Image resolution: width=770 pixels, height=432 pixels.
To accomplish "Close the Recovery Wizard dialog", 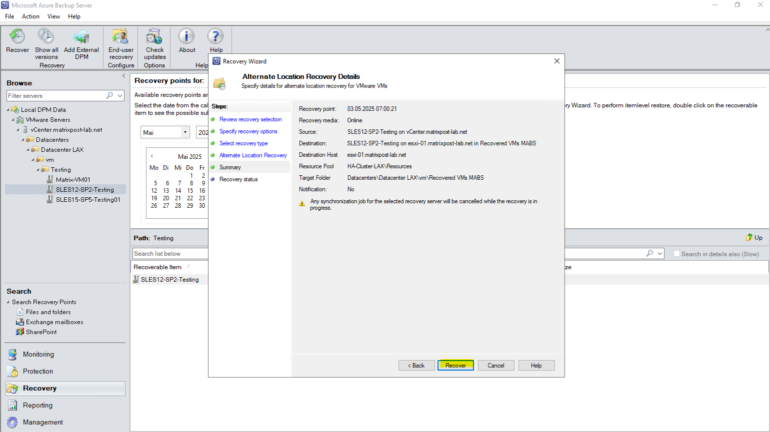I will pos(556,61).
